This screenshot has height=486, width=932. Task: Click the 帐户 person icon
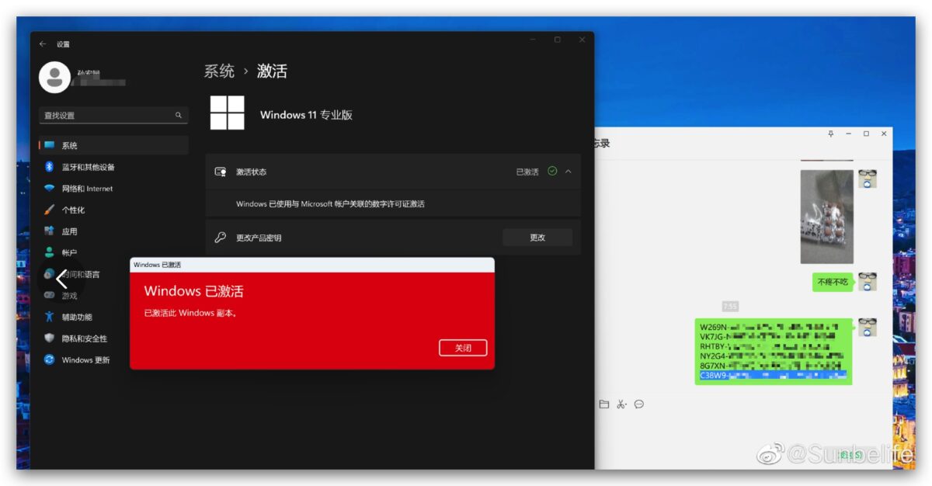pyautogui.click(x=49, y=252)
